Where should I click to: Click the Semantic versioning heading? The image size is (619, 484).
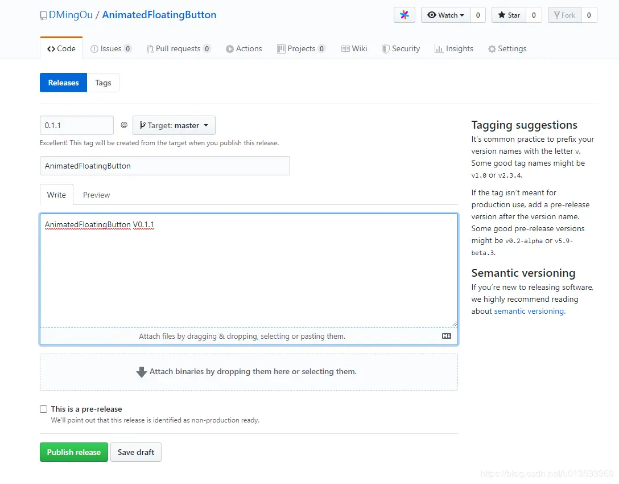pos(523,273)
